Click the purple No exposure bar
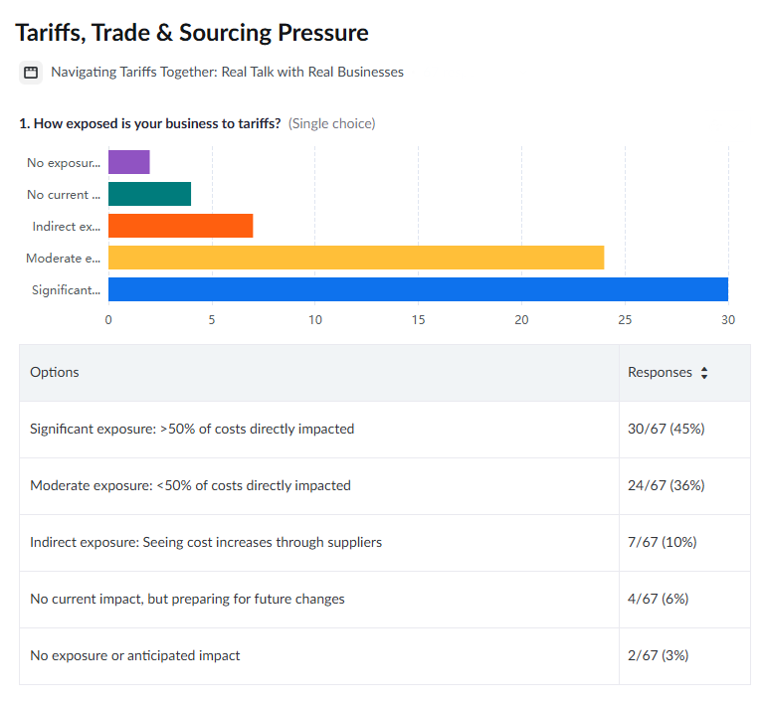Screen dimensions: 764x705 point(128,162)
